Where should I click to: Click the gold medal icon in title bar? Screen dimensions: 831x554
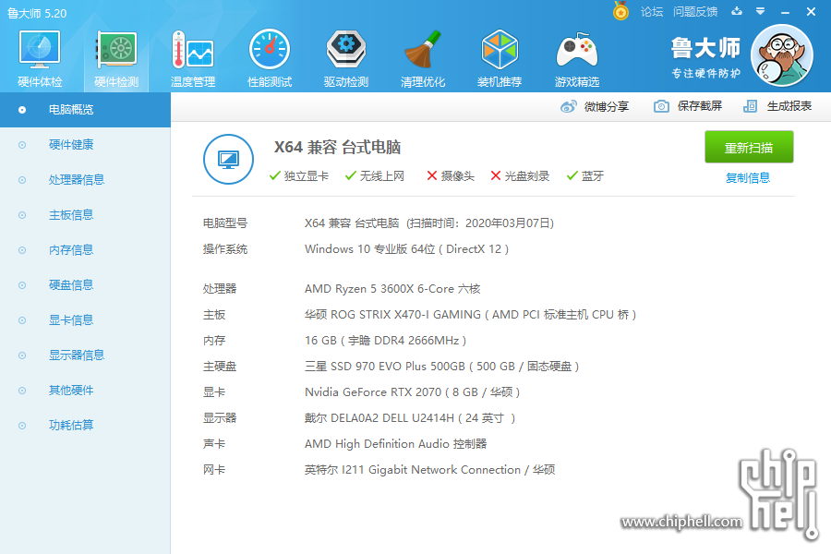tap(621, 12)
